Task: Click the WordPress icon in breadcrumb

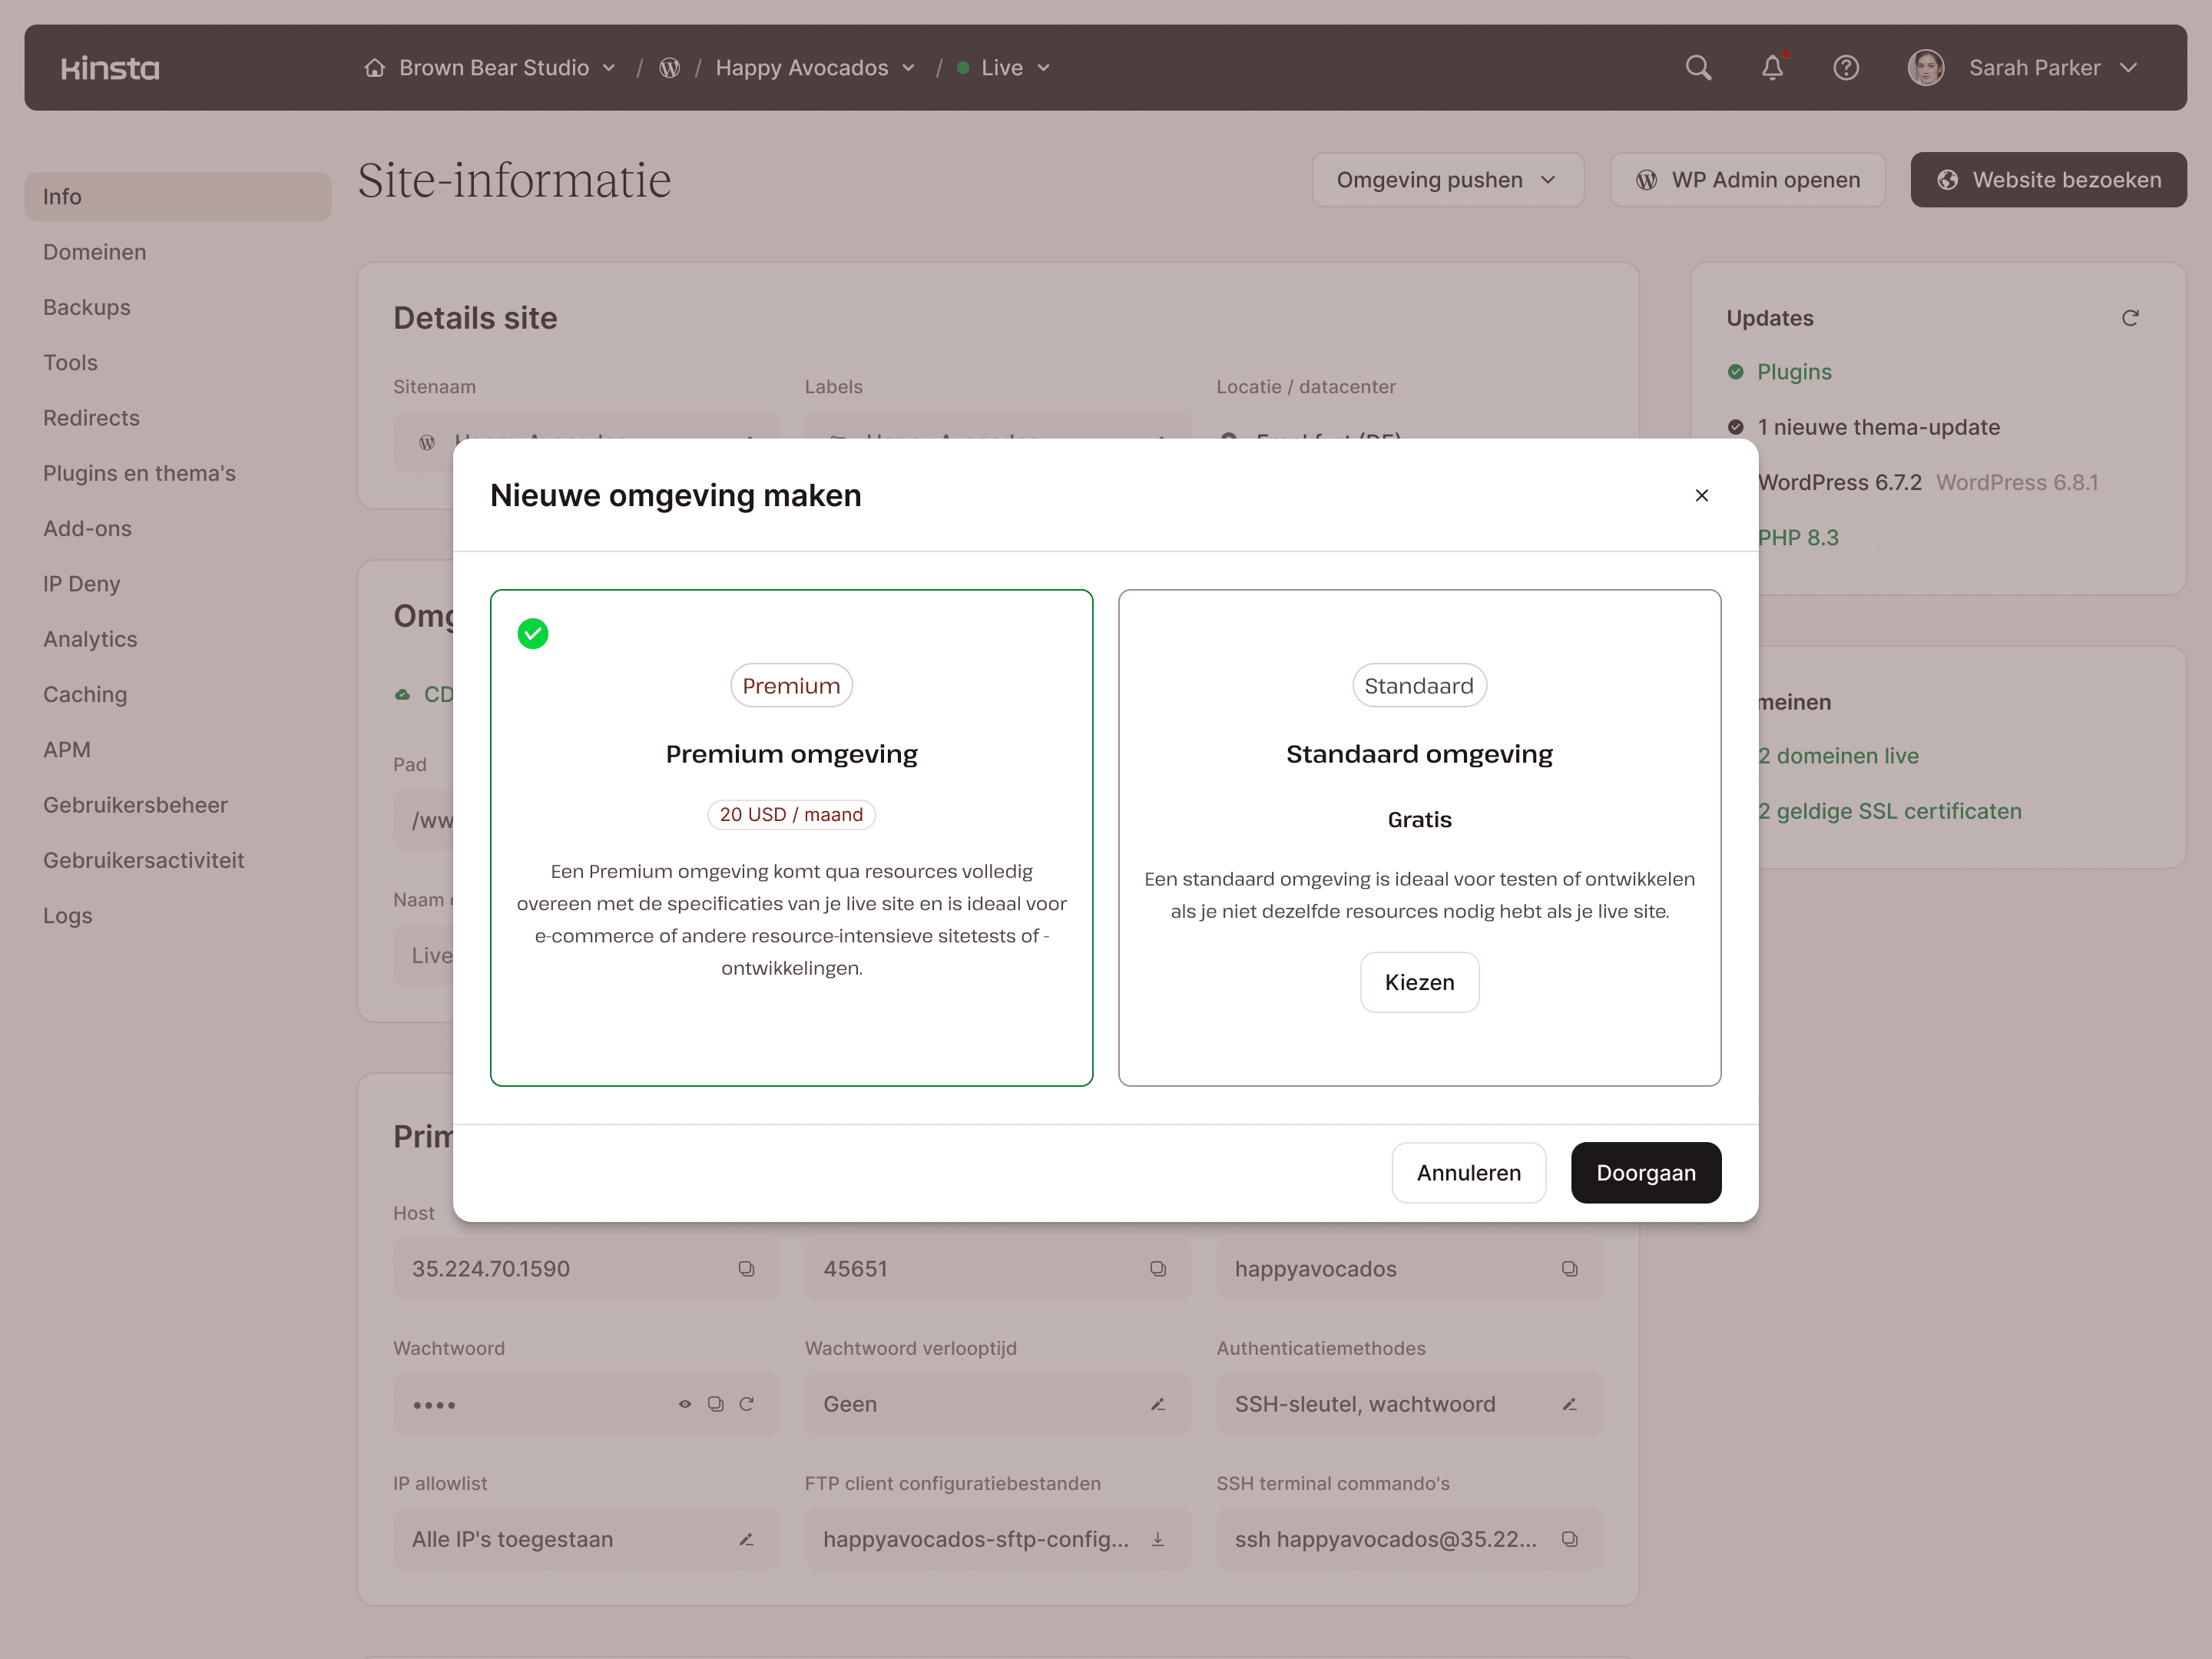Action: pos(670,68)
